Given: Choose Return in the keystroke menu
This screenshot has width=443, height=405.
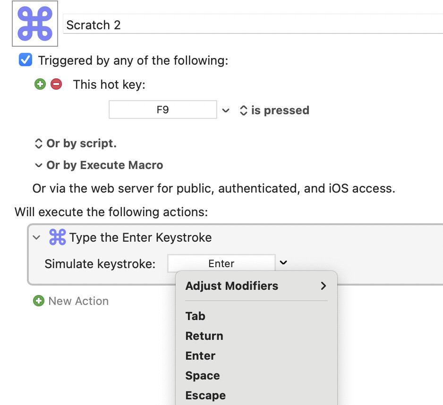Looking at the screenshot, I should pos(204,336).
